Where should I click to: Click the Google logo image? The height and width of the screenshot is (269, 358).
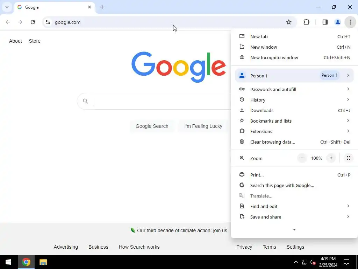pyautogui.click(x=179, y=67)
